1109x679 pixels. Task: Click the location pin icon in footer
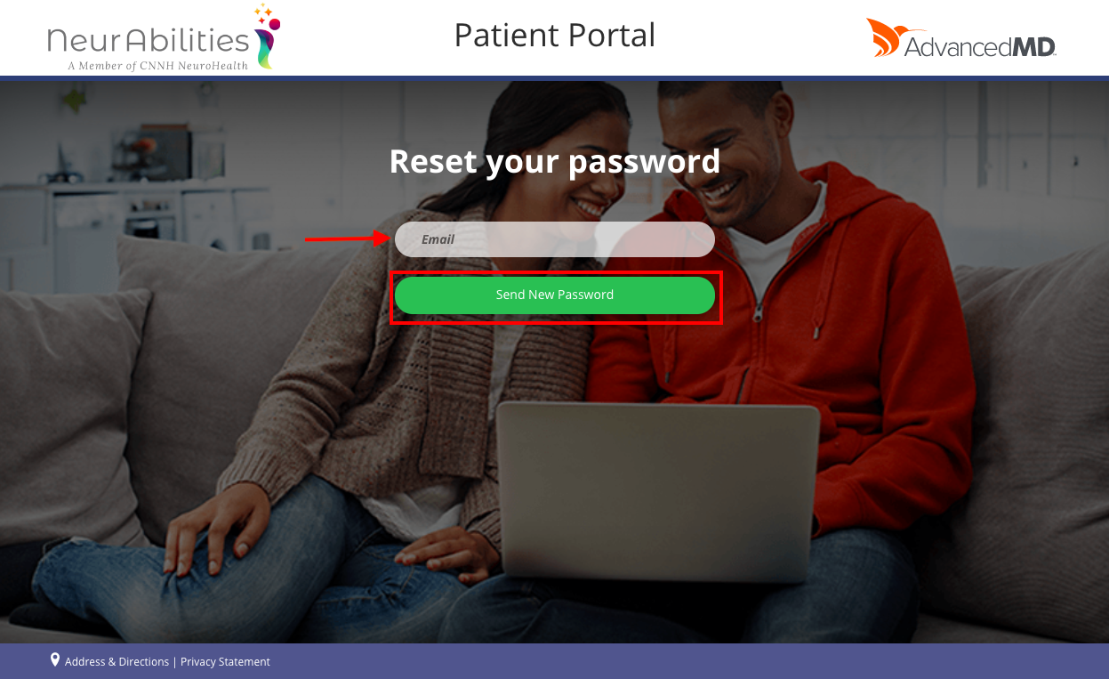tap(55, 660)
